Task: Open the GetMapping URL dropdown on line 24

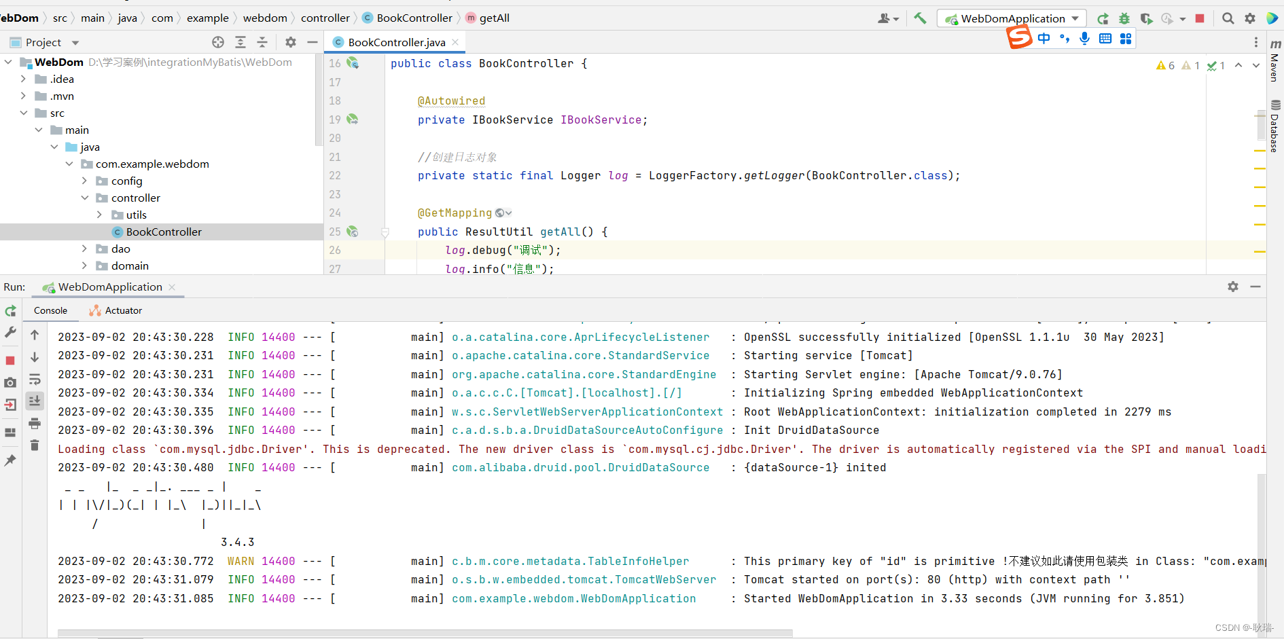Action: (x=503, y=213)
